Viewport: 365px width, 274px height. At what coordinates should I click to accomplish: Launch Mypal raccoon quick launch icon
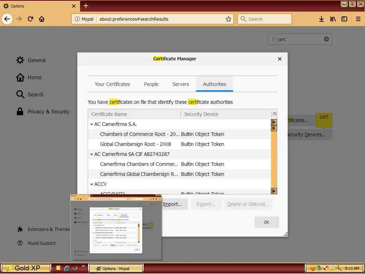[75, 268]
